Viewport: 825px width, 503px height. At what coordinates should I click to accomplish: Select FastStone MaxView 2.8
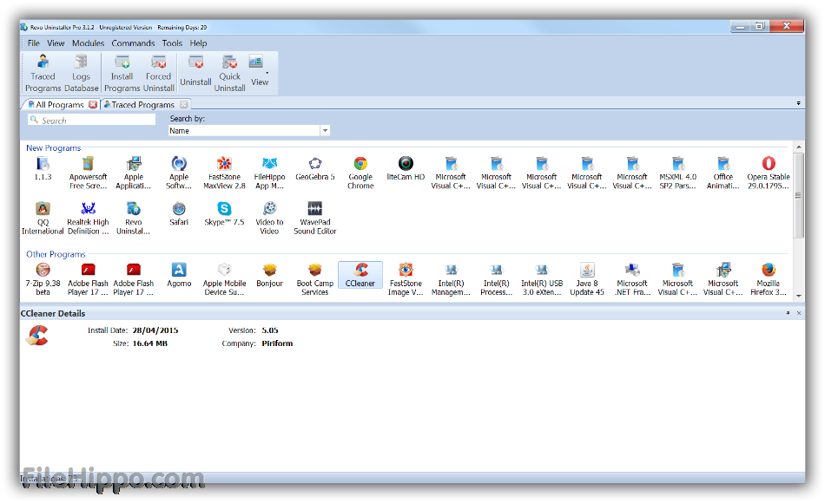(x=224, y=173)
